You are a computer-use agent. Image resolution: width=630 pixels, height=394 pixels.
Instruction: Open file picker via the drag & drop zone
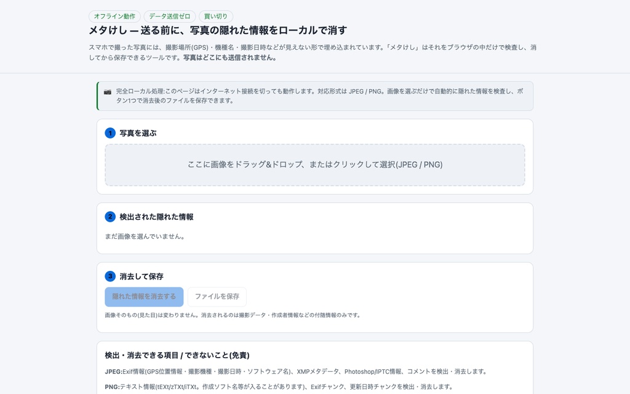315,165
